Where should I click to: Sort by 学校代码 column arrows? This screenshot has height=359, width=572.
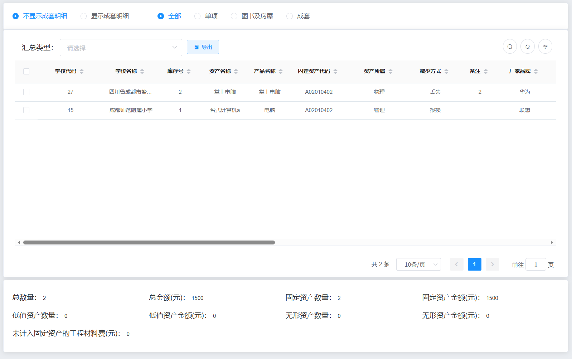coord(82,71)
